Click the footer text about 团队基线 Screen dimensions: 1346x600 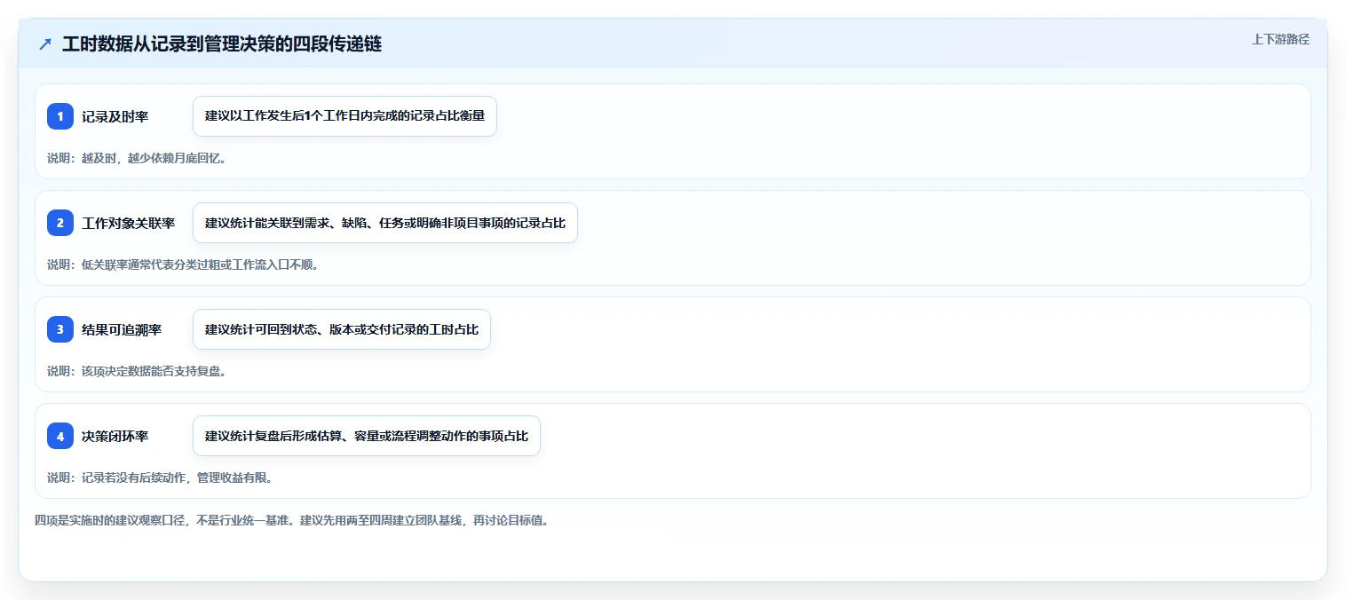[x=292, y=520]
